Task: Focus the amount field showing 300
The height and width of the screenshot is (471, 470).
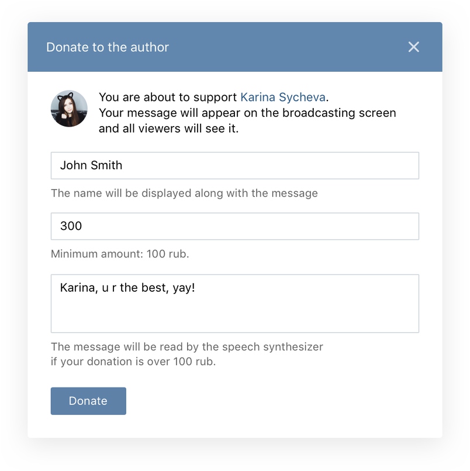Action: 234,226
